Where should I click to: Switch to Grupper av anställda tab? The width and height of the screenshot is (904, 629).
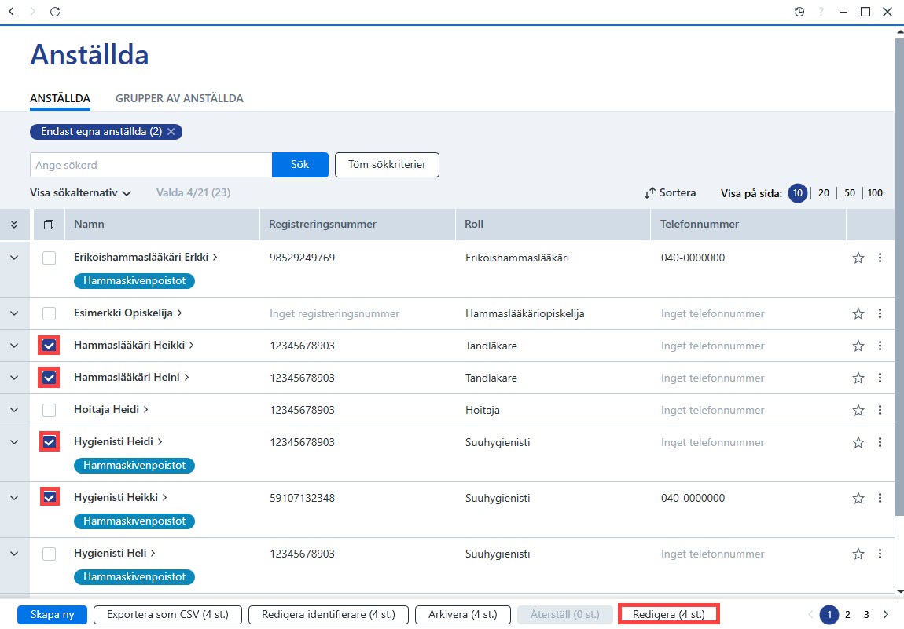[x=179, y=98]
